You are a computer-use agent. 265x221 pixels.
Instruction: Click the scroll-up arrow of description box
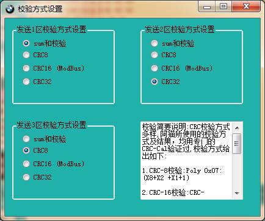237,128
